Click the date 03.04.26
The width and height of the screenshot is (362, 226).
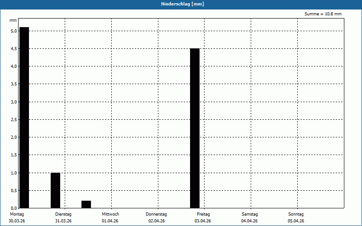pyautogui.click(x=203, y=221)
